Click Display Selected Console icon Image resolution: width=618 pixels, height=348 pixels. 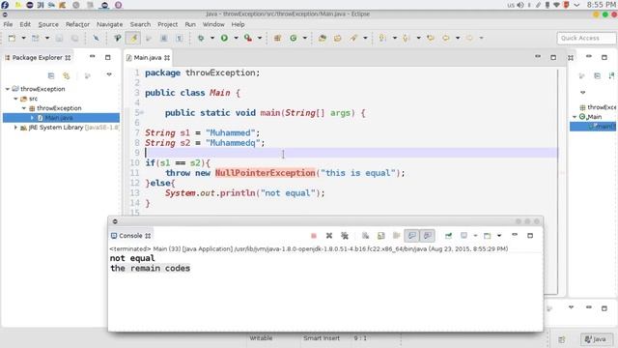(x=463, y=236)
